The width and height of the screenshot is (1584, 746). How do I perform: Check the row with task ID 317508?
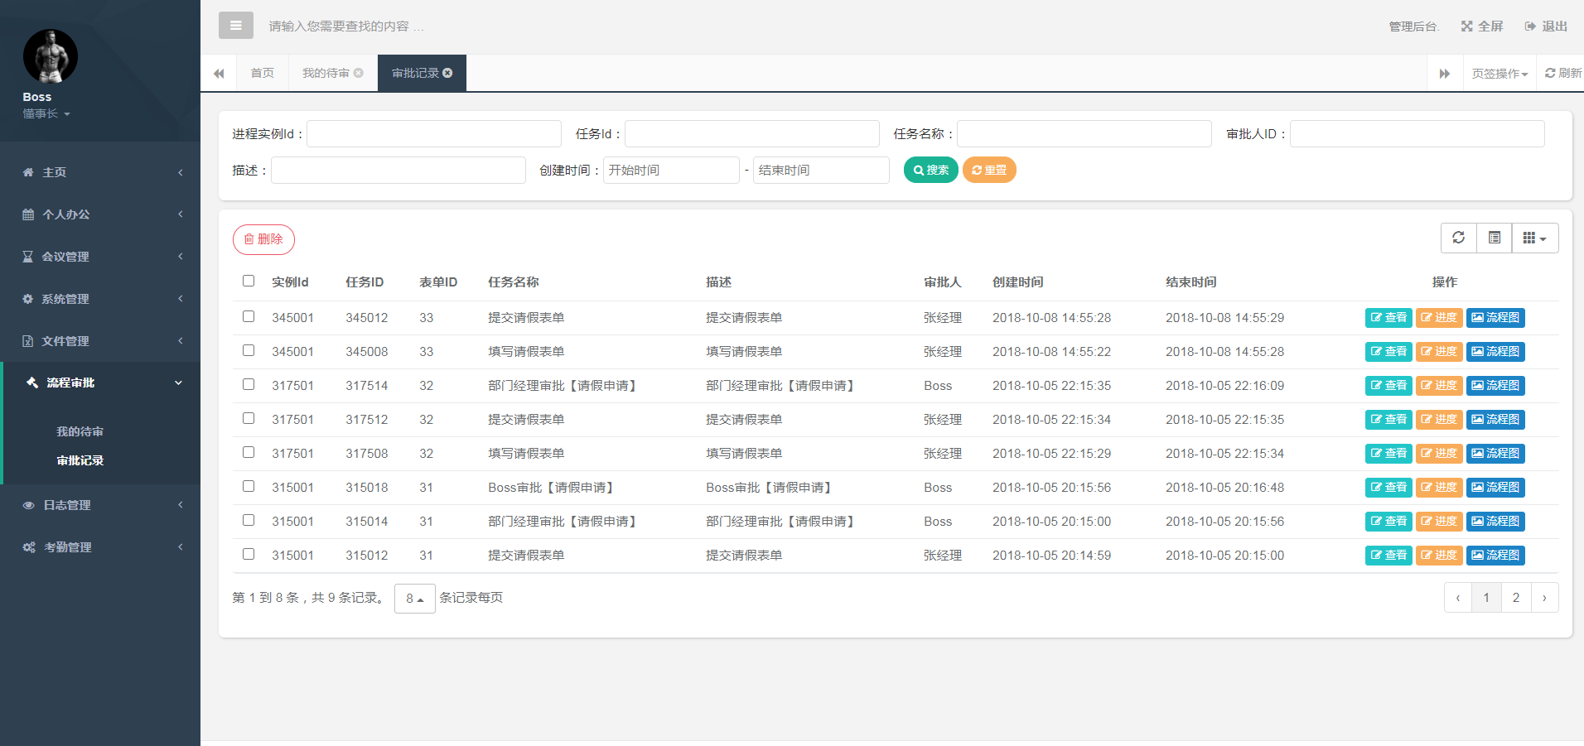[x=249, y=452]
